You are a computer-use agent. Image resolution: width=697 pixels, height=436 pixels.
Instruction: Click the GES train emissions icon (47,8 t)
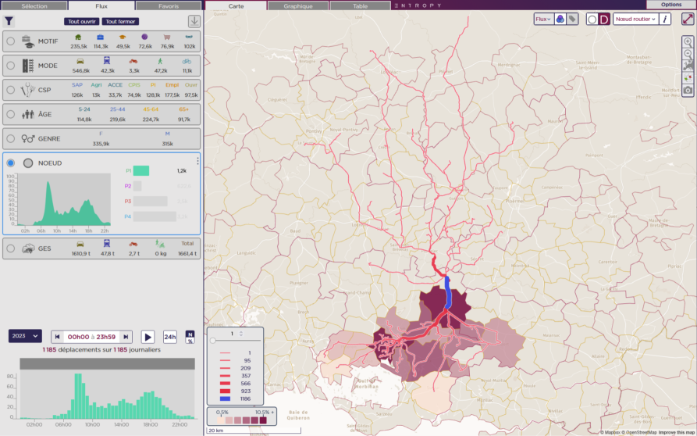(107, 243)
